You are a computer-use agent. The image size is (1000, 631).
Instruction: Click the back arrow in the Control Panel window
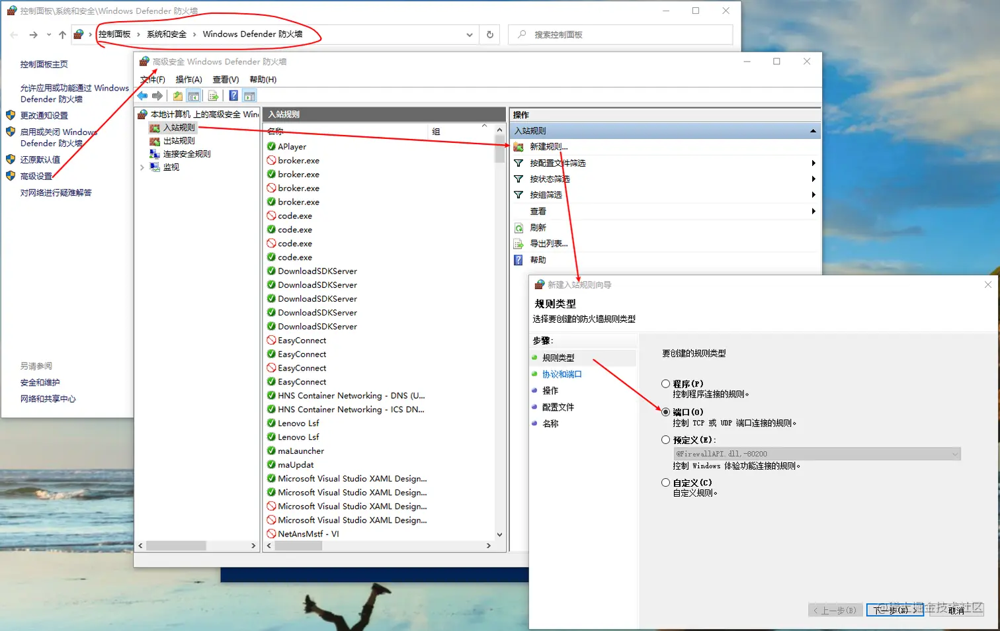[x=15, y=34]
